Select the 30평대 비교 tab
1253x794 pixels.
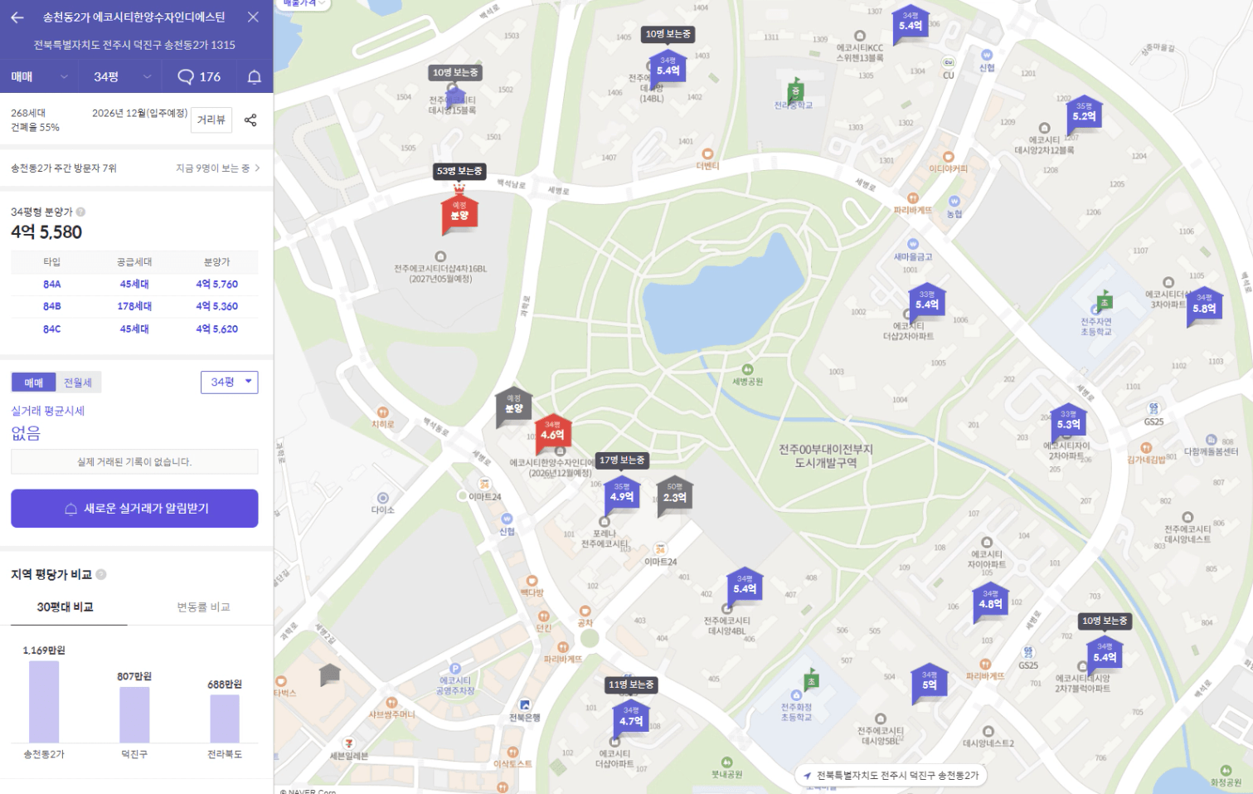click(x=65, y=607)
